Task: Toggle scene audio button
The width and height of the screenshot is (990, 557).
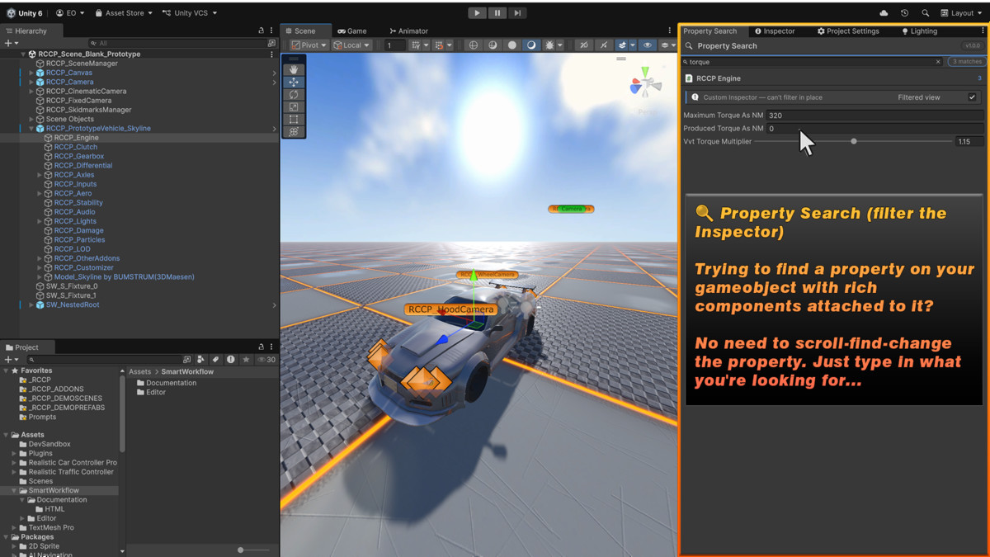Action: [604, 45]
